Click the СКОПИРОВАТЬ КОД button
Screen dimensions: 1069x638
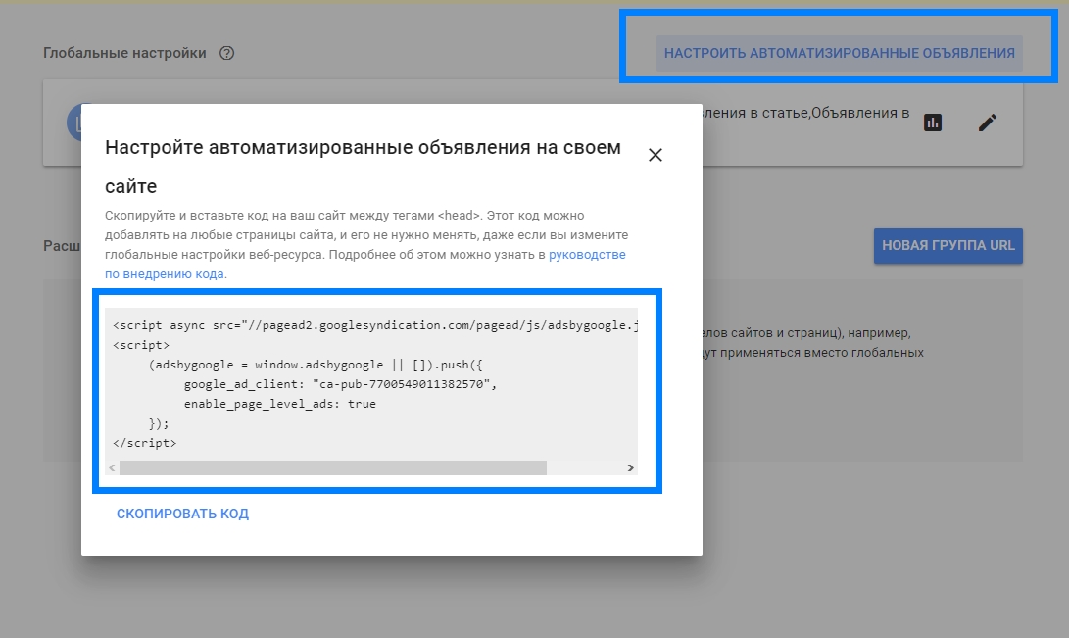click(x=182, y=514)
